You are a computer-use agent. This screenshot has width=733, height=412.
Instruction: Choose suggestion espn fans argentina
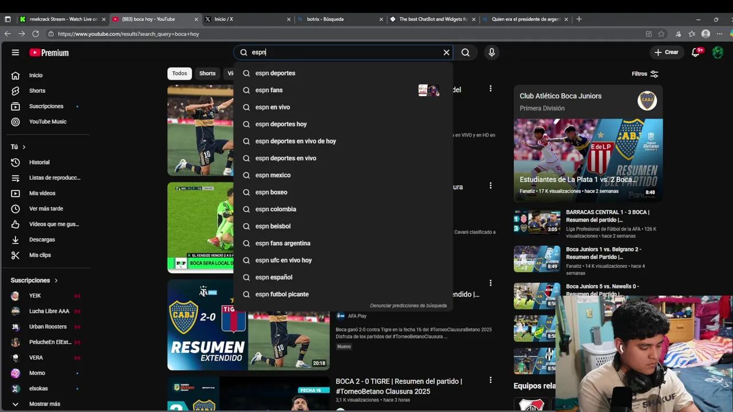343,243
